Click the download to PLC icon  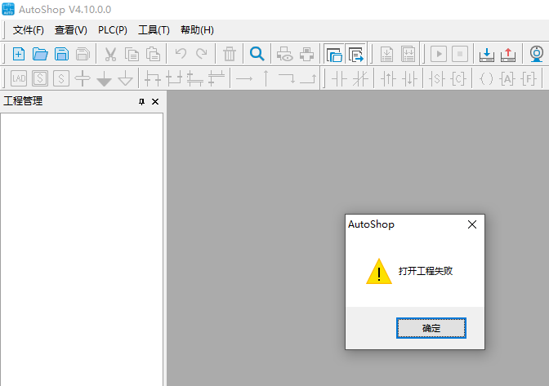tap(487, 55)
